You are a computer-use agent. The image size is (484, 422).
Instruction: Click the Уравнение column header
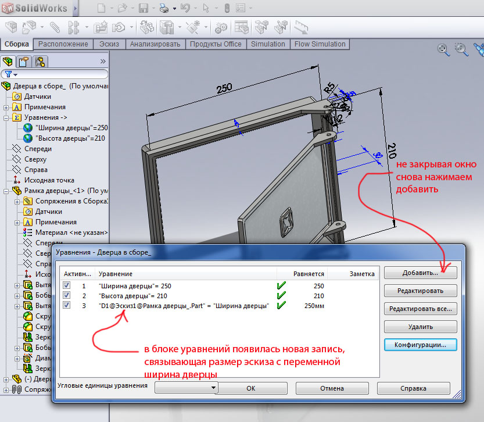pyautogui.click(x=116, y=274)
